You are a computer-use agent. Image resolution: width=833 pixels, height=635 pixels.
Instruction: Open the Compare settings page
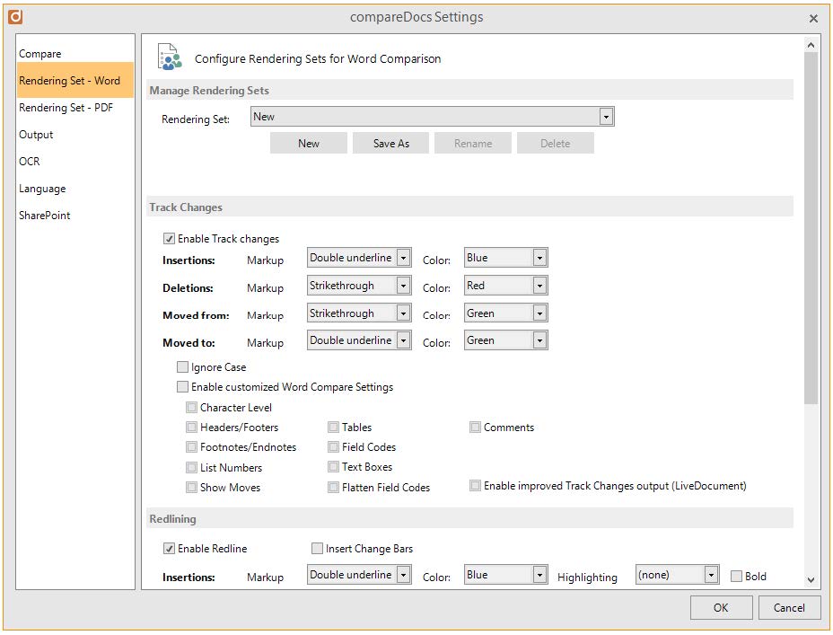[x=75, y=54]
